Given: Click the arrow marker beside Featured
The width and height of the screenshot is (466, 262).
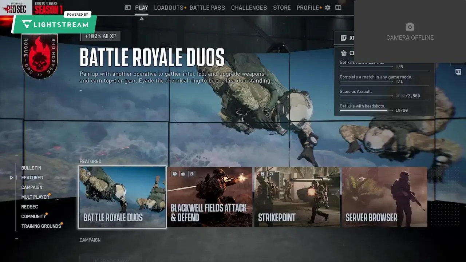Looking at the screenshot, I should pyautogui.click(x=12, y=178).
